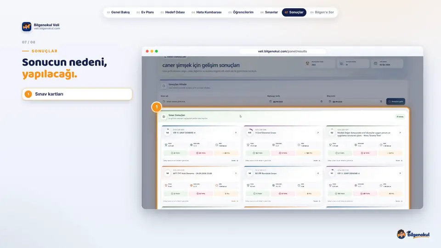Select the Öğrencilerim tab
The height and width of the screenshot is (248, 441).
(241, 12)
